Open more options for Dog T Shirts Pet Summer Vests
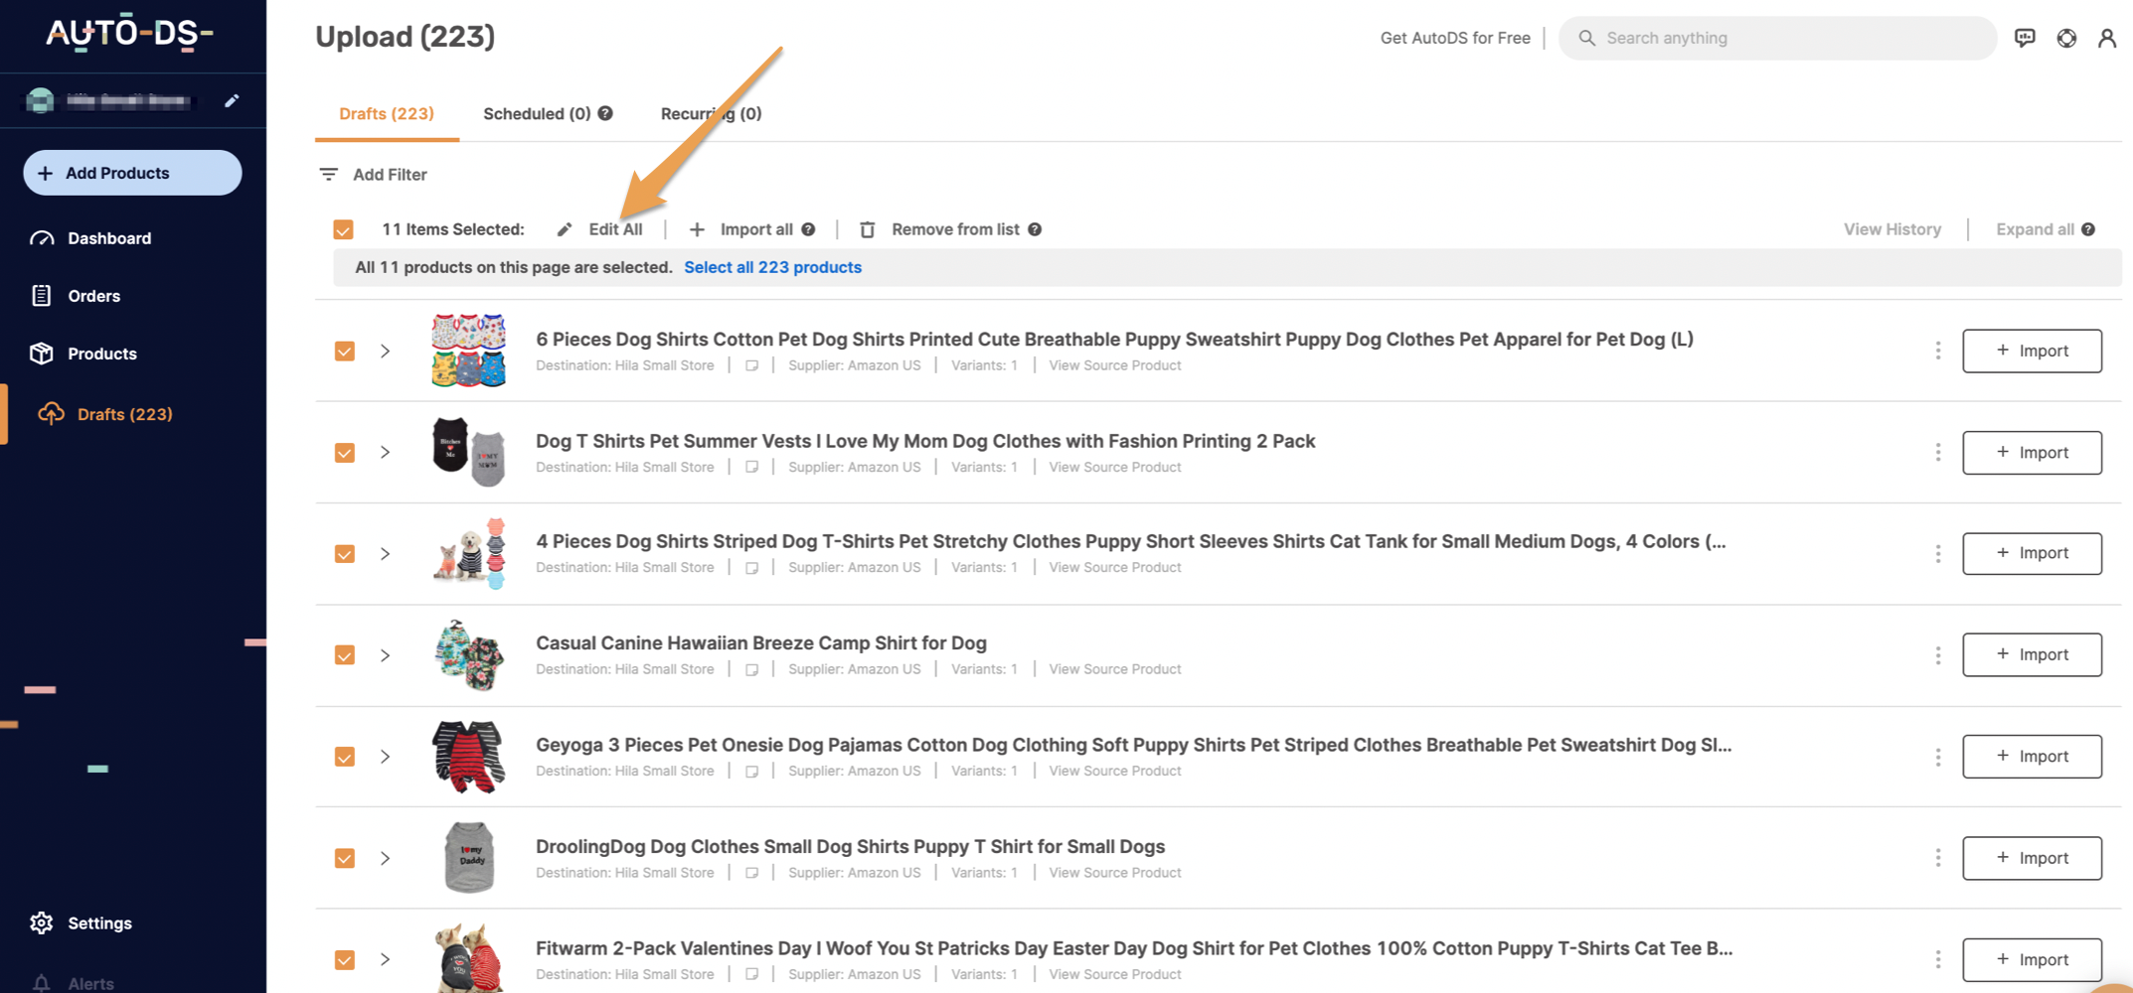This screenshot has height=993, width=2133. point(1937,452)
